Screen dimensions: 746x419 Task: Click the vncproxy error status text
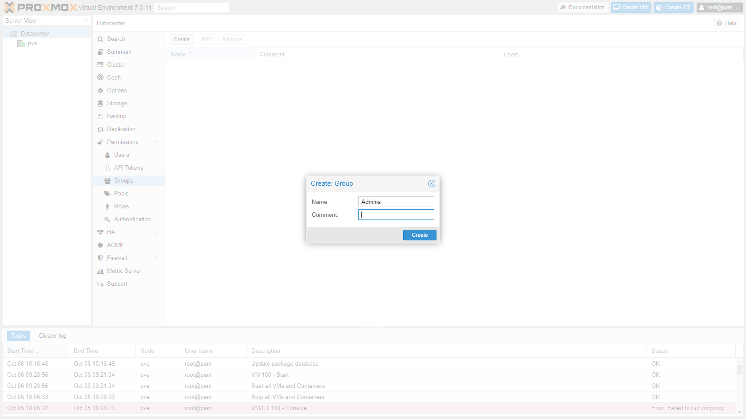688,408
